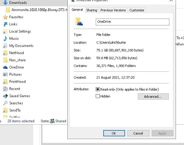Image resolution: width=184 pixels, height=145 pixels.
Task: Select the 'PrintHood' entry text
Action: [x=17, y=82]
